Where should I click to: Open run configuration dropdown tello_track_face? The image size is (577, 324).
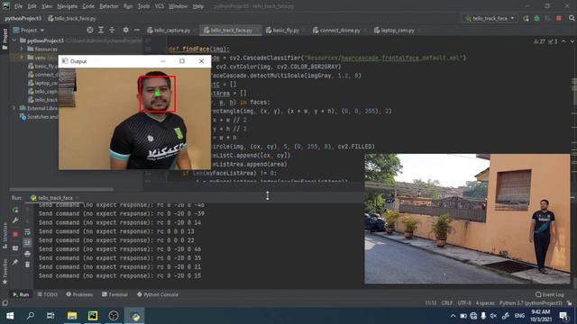[x=490, y=18]
